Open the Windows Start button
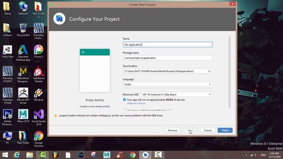 tap(5, 155)
